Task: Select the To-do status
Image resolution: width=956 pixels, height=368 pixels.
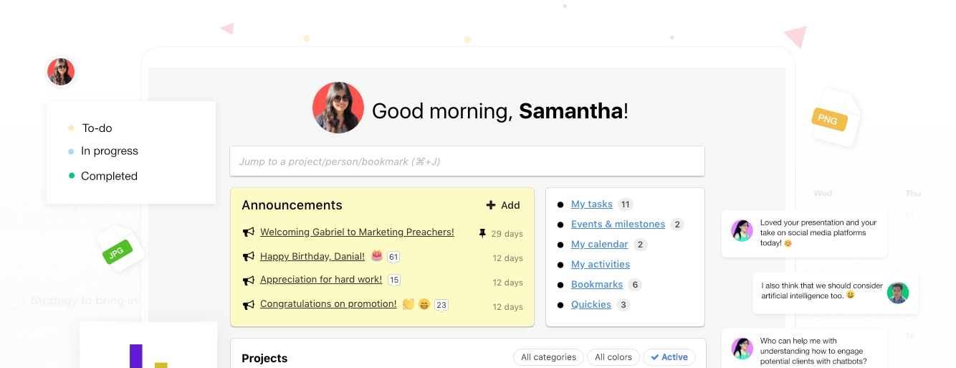Action: pos(97,128)
